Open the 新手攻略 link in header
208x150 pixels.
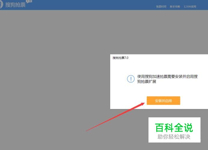(x=175, y=7)
